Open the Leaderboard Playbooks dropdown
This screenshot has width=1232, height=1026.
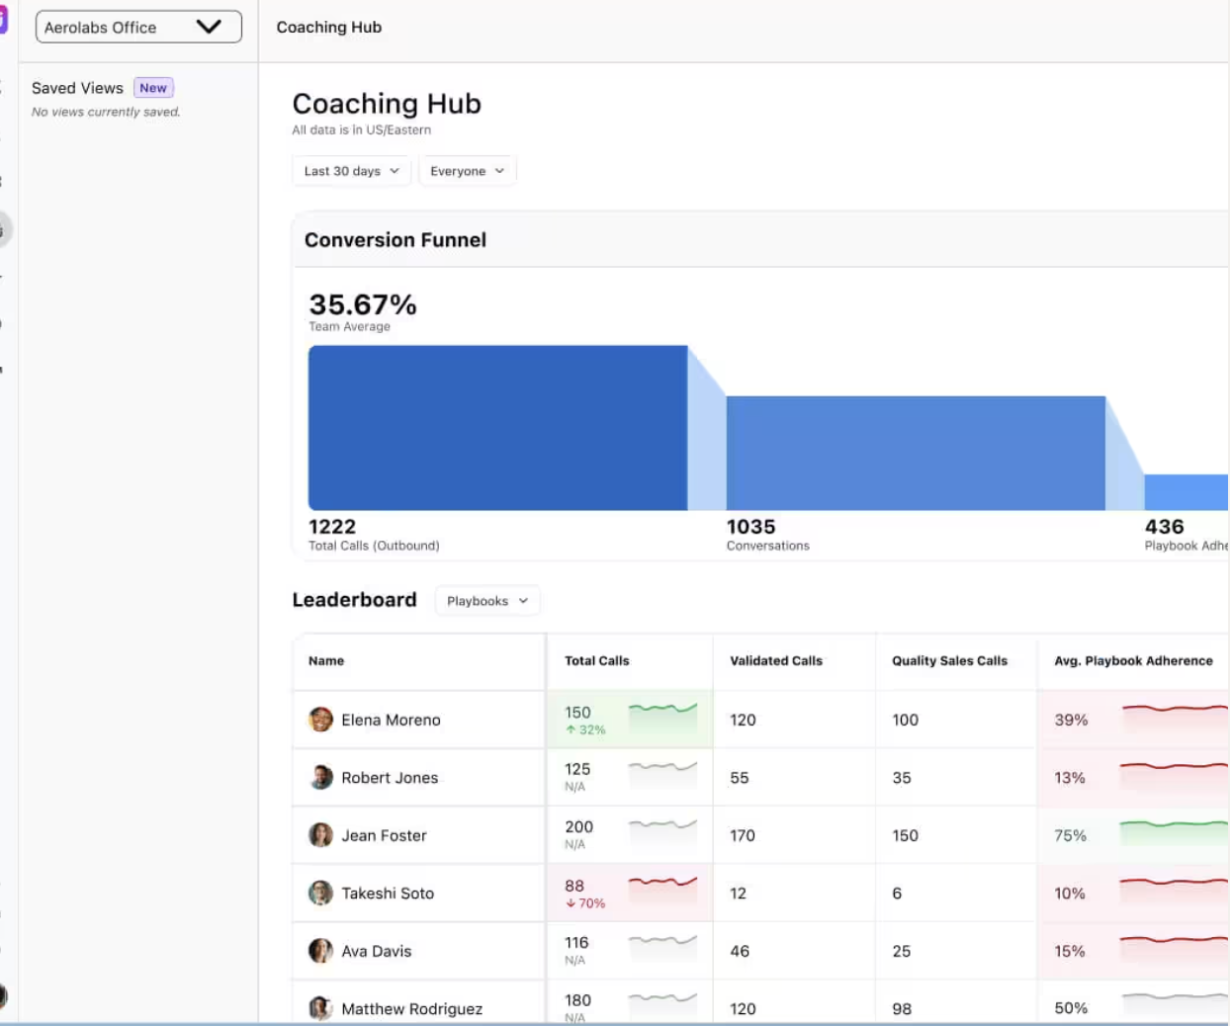click(x=487, y=601)
